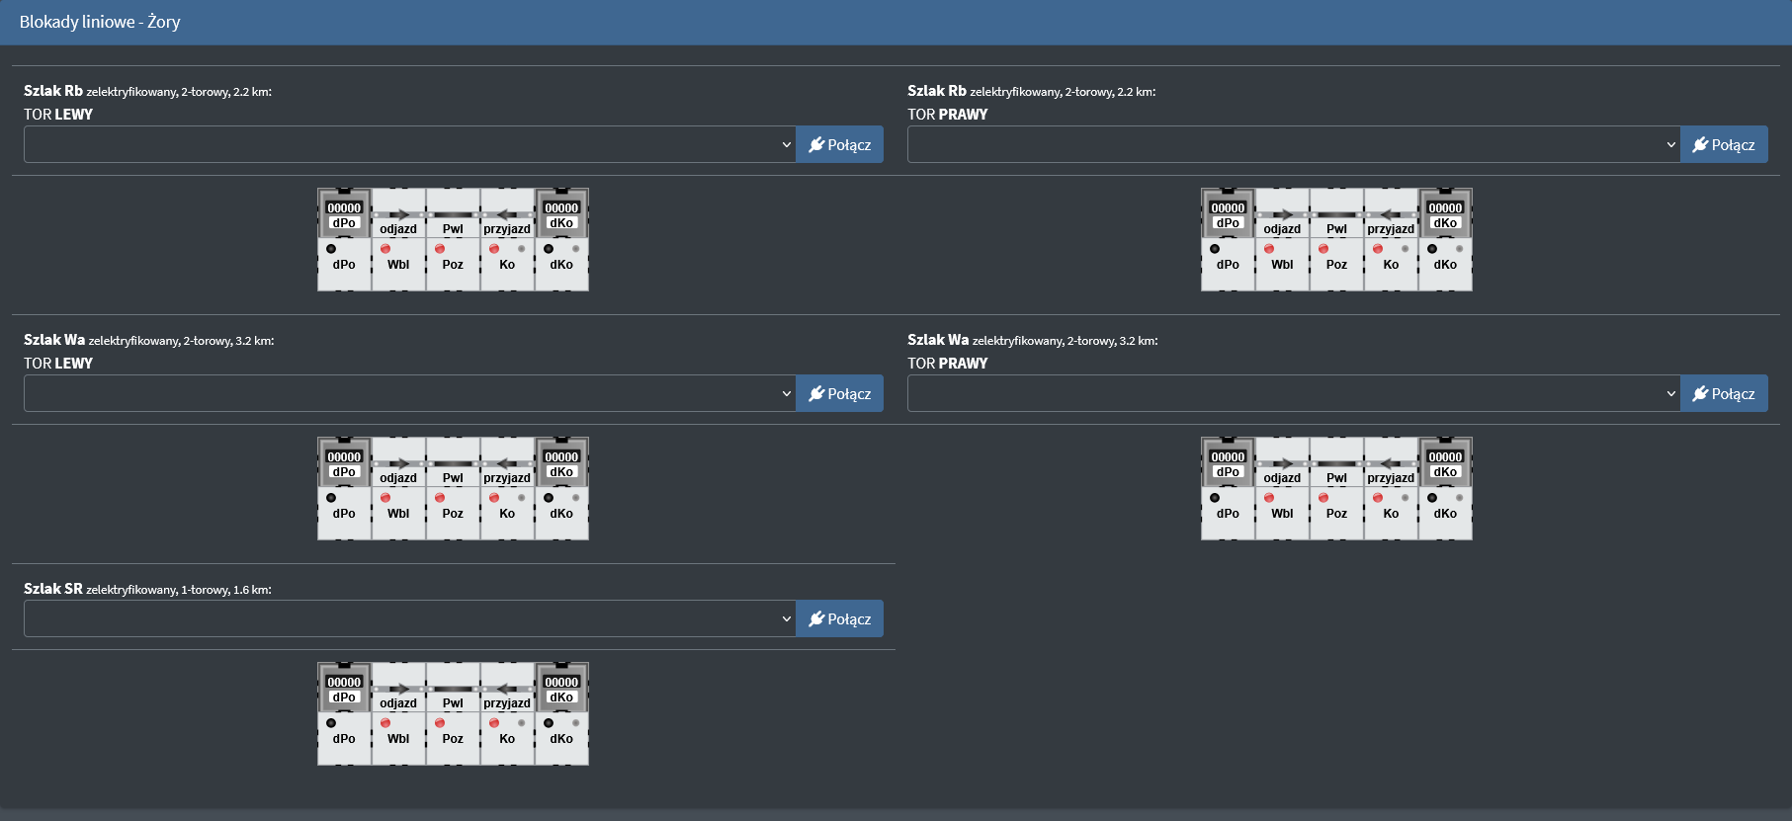Viewport: 1792px width, 821px height.
Task: Click Połącz for Szlak Wa TOR LEWY
Action: coord(839,394)
